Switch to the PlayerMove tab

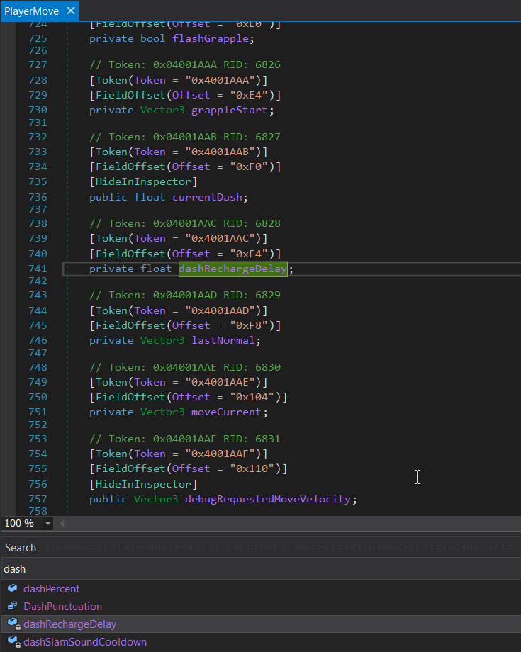pyautogui.click(x=33, y=11)
